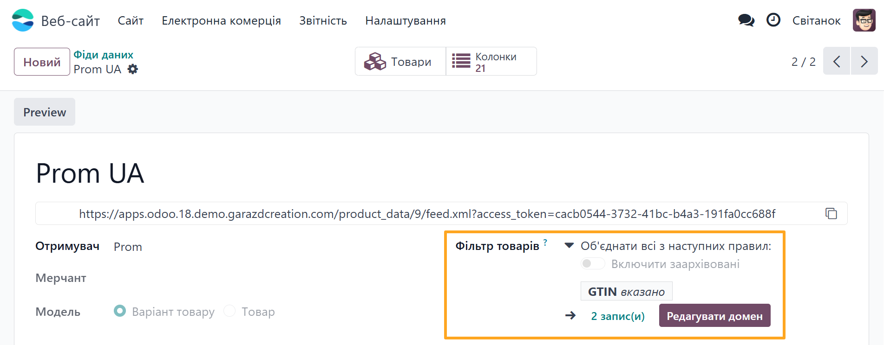Open the activities clock icon
The width and height of the screenshot is (884, 345).
tap(773, 20)
